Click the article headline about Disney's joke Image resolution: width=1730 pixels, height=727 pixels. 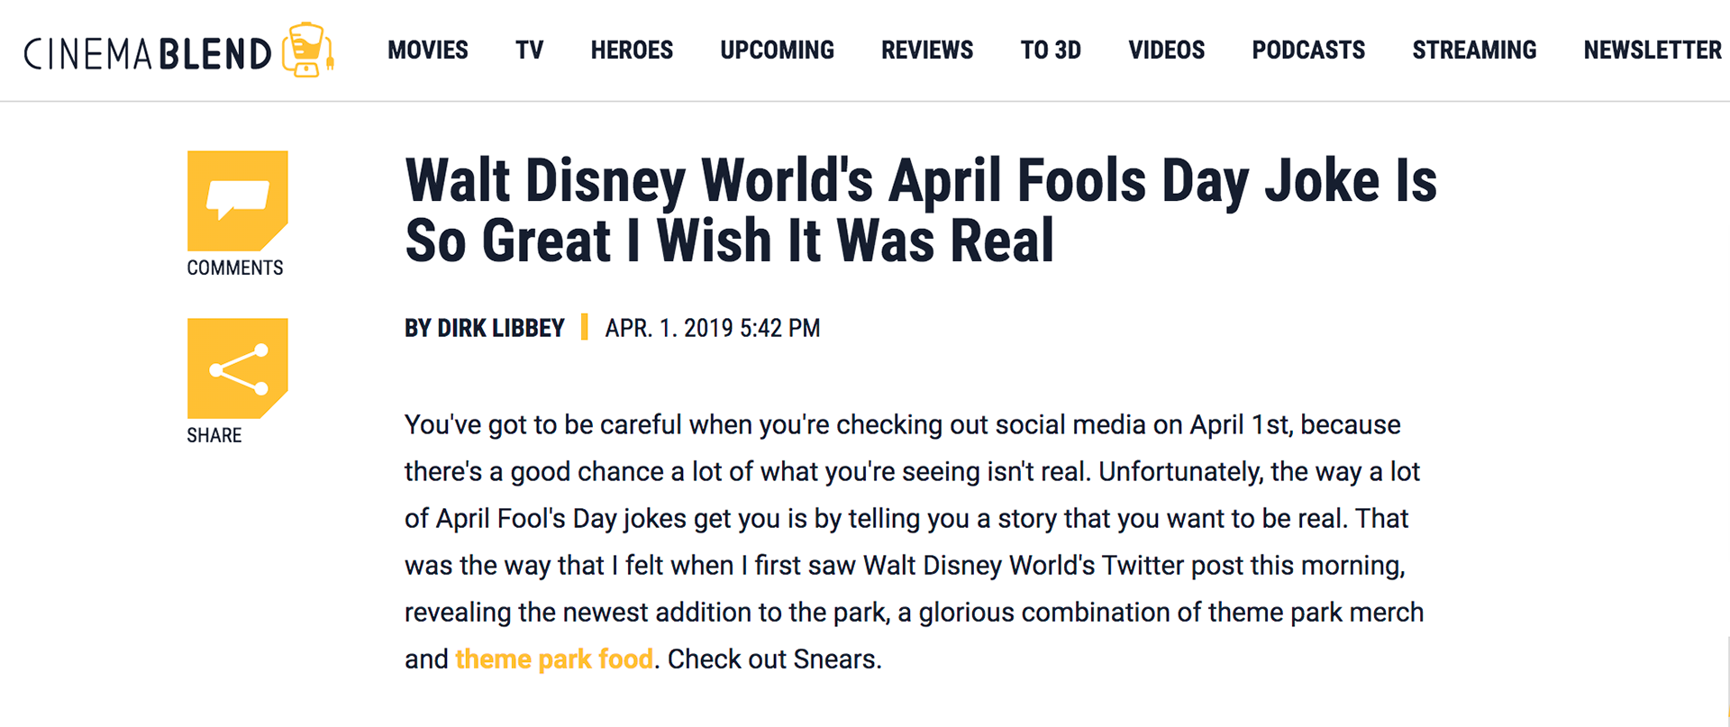click(x=919, y=210)
